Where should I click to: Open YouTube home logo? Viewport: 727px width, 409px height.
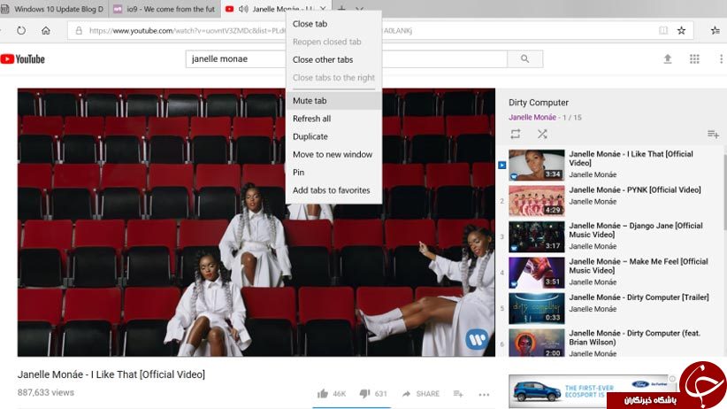tap(23, 59)
